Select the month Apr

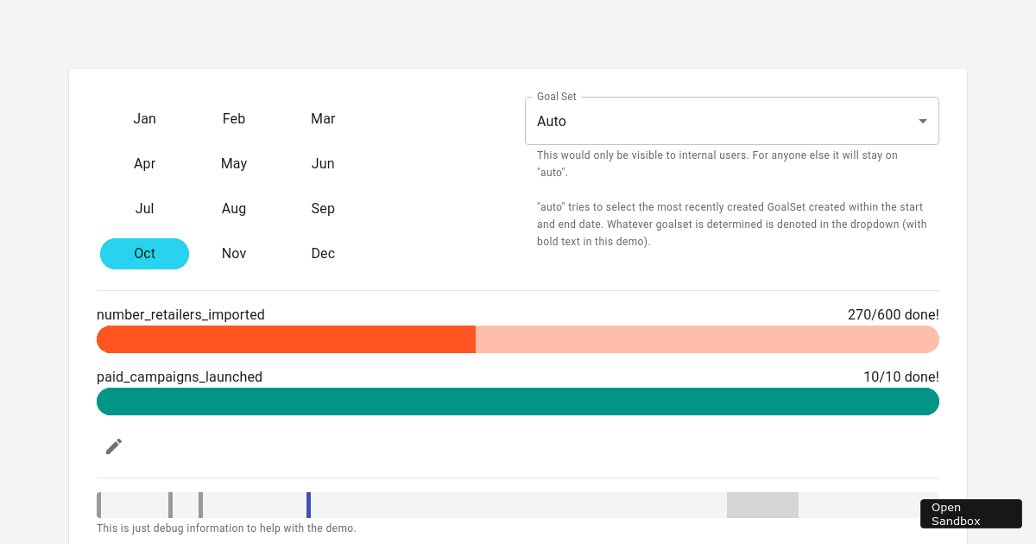(144, 163)
